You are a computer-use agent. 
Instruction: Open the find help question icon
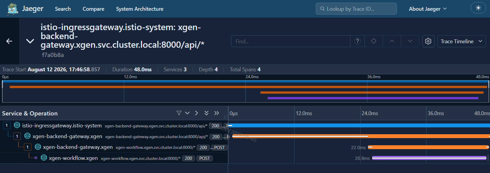[358, 41]
